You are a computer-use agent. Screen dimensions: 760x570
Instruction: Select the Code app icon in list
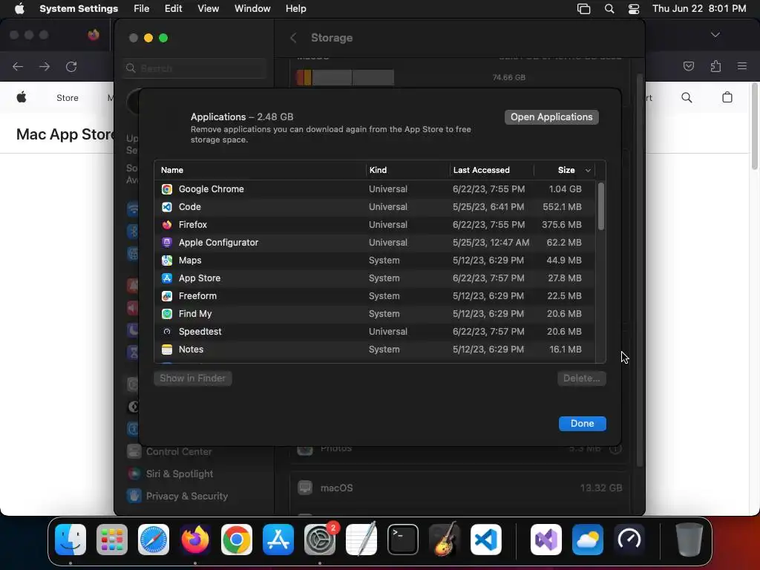click(167, 207)
